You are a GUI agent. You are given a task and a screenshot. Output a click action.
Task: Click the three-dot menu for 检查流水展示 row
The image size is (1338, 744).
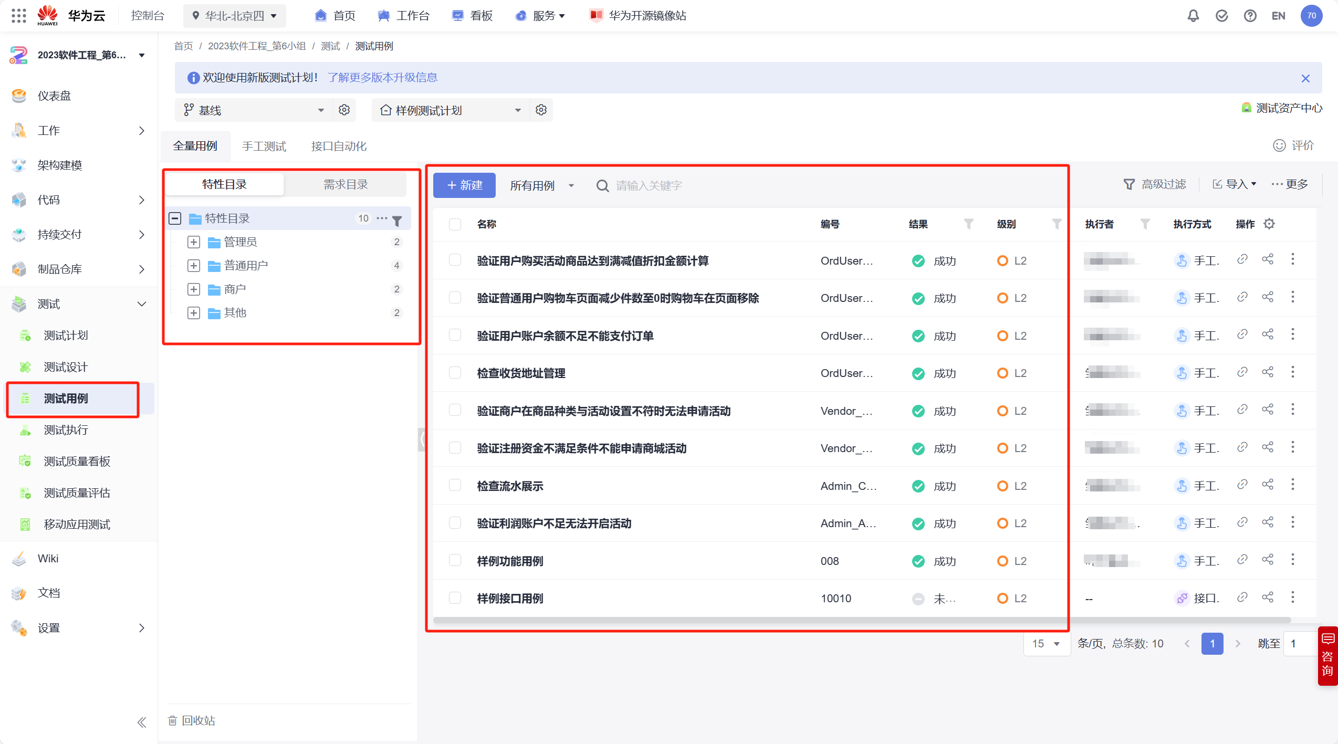[x=1293, y=485]
